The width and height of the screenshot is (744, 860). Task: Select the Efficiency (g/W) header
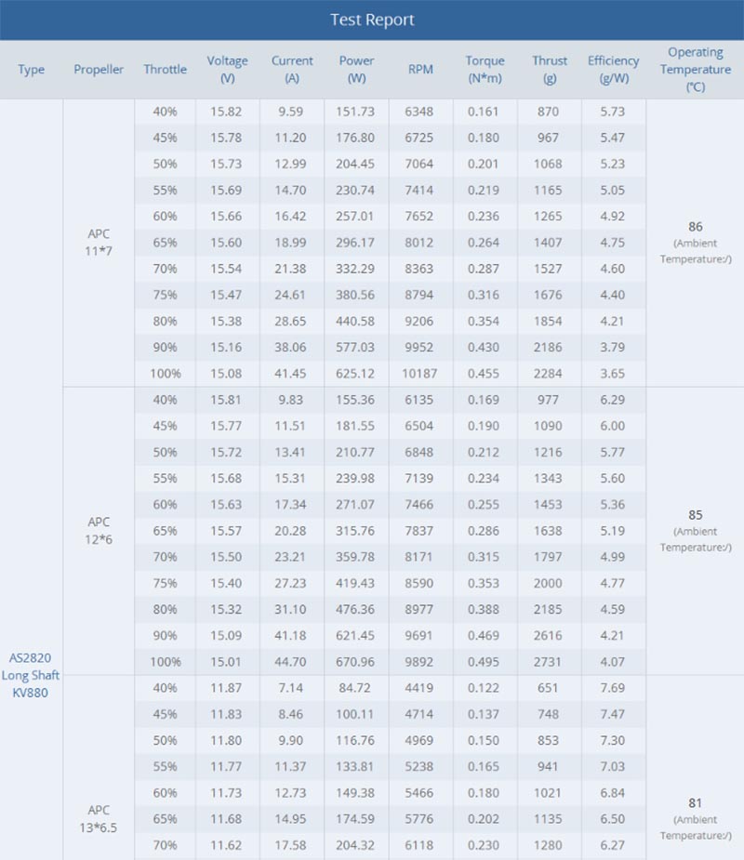[614, 70]
